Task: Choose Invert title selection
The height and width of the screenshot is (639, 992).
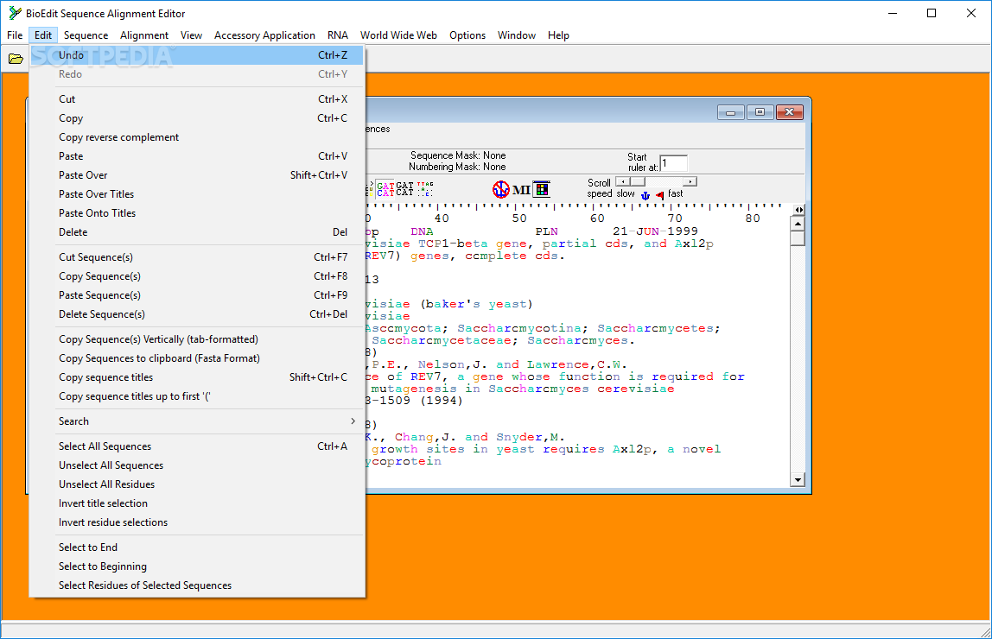Action: (197, 503)
